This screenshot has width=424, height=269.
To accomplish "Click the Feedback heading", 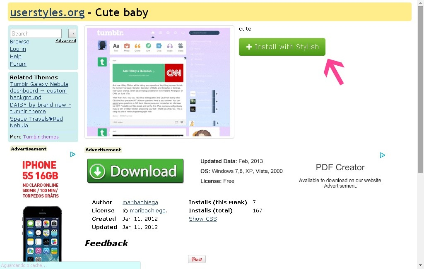I will [x=106, y=243].
